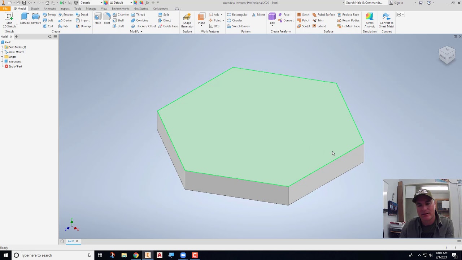The width and height of the screenshot is (462, 260).
Task: Open the Plane dropdown arrow
Action: [201, 26]
